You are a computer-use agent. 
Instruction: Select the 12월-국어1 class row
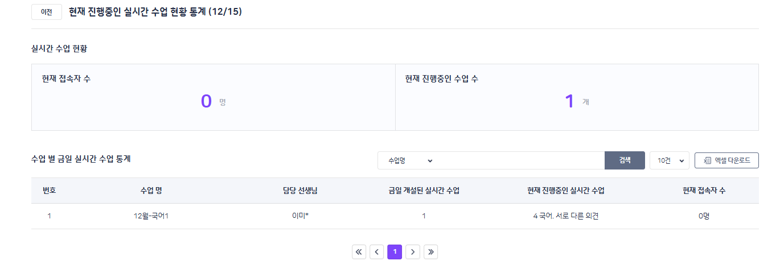coord(151,216)
